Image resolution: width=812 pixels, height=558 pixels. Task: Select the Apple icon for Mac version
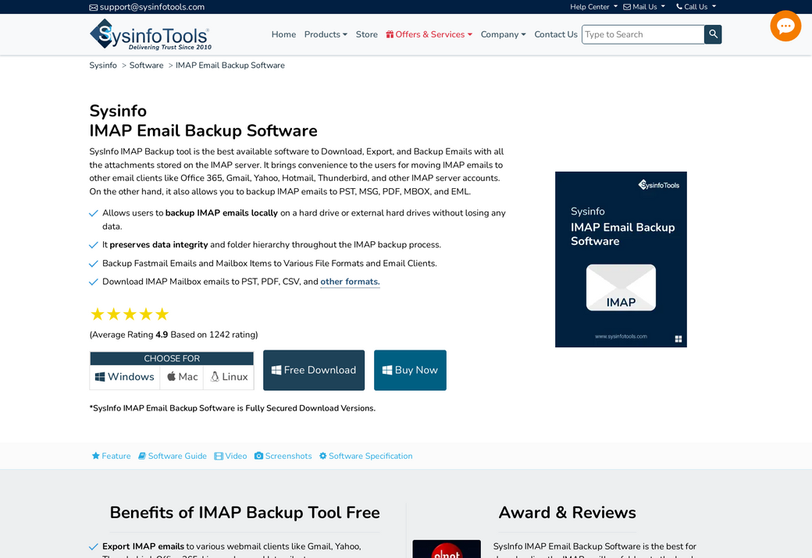[171, 375]
